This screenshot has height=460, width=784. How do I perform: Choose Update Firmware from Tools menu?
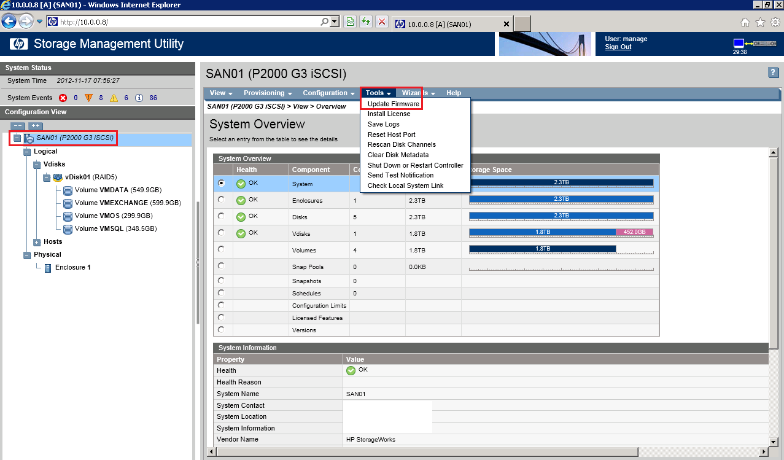tap(393, 104)
